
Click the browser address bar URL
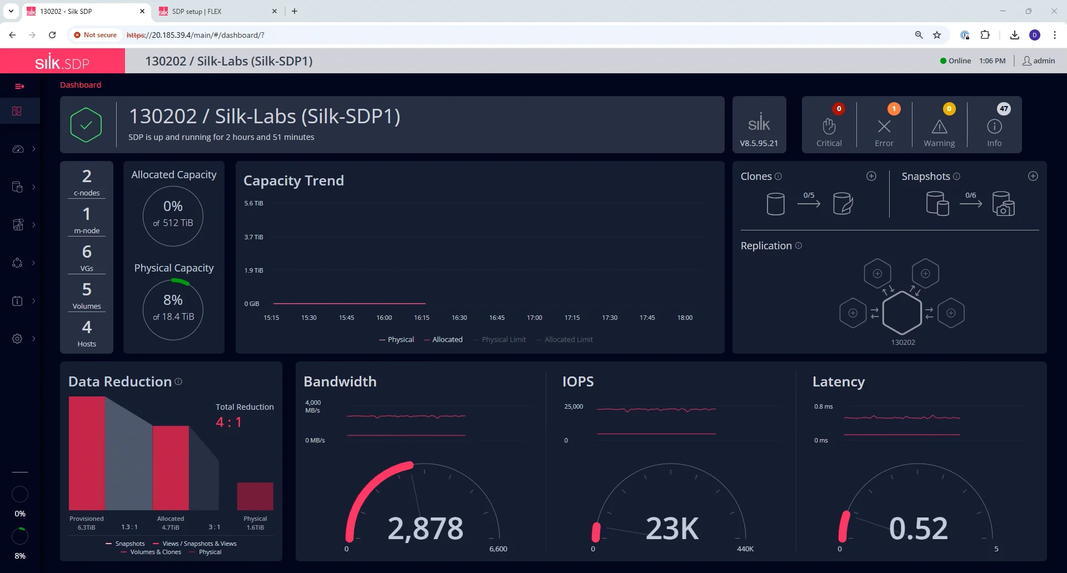tap(195, 35)
